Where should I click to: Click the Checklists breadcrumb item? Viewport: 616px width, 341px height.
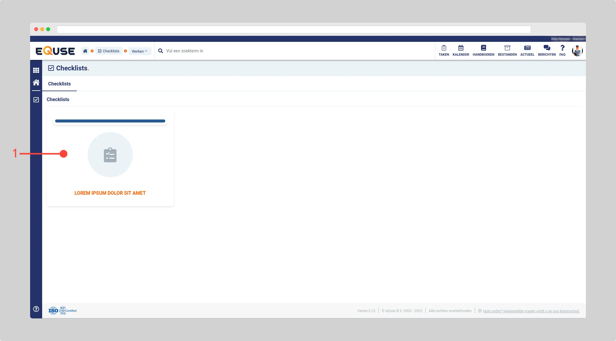[x=109, y=51]
